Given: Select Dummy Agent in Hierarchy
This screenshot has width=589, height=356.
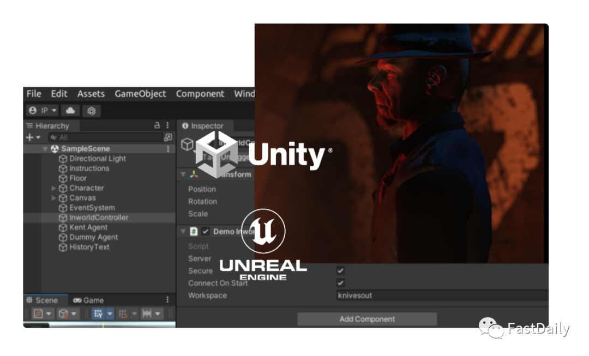Looking at the screenshot, I should [94, 237].
